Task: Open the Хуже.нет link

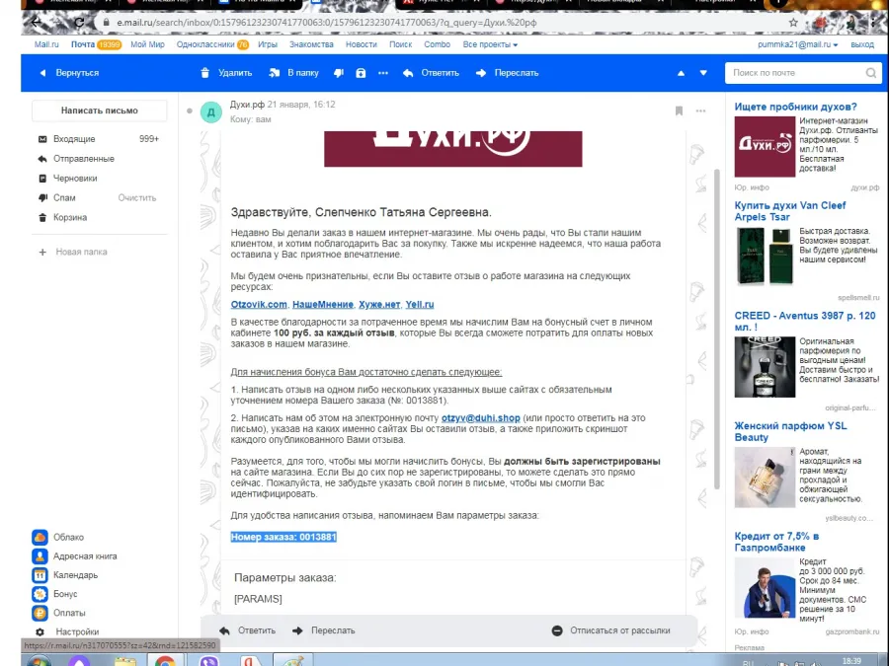Action: click(x=379, y=304)
